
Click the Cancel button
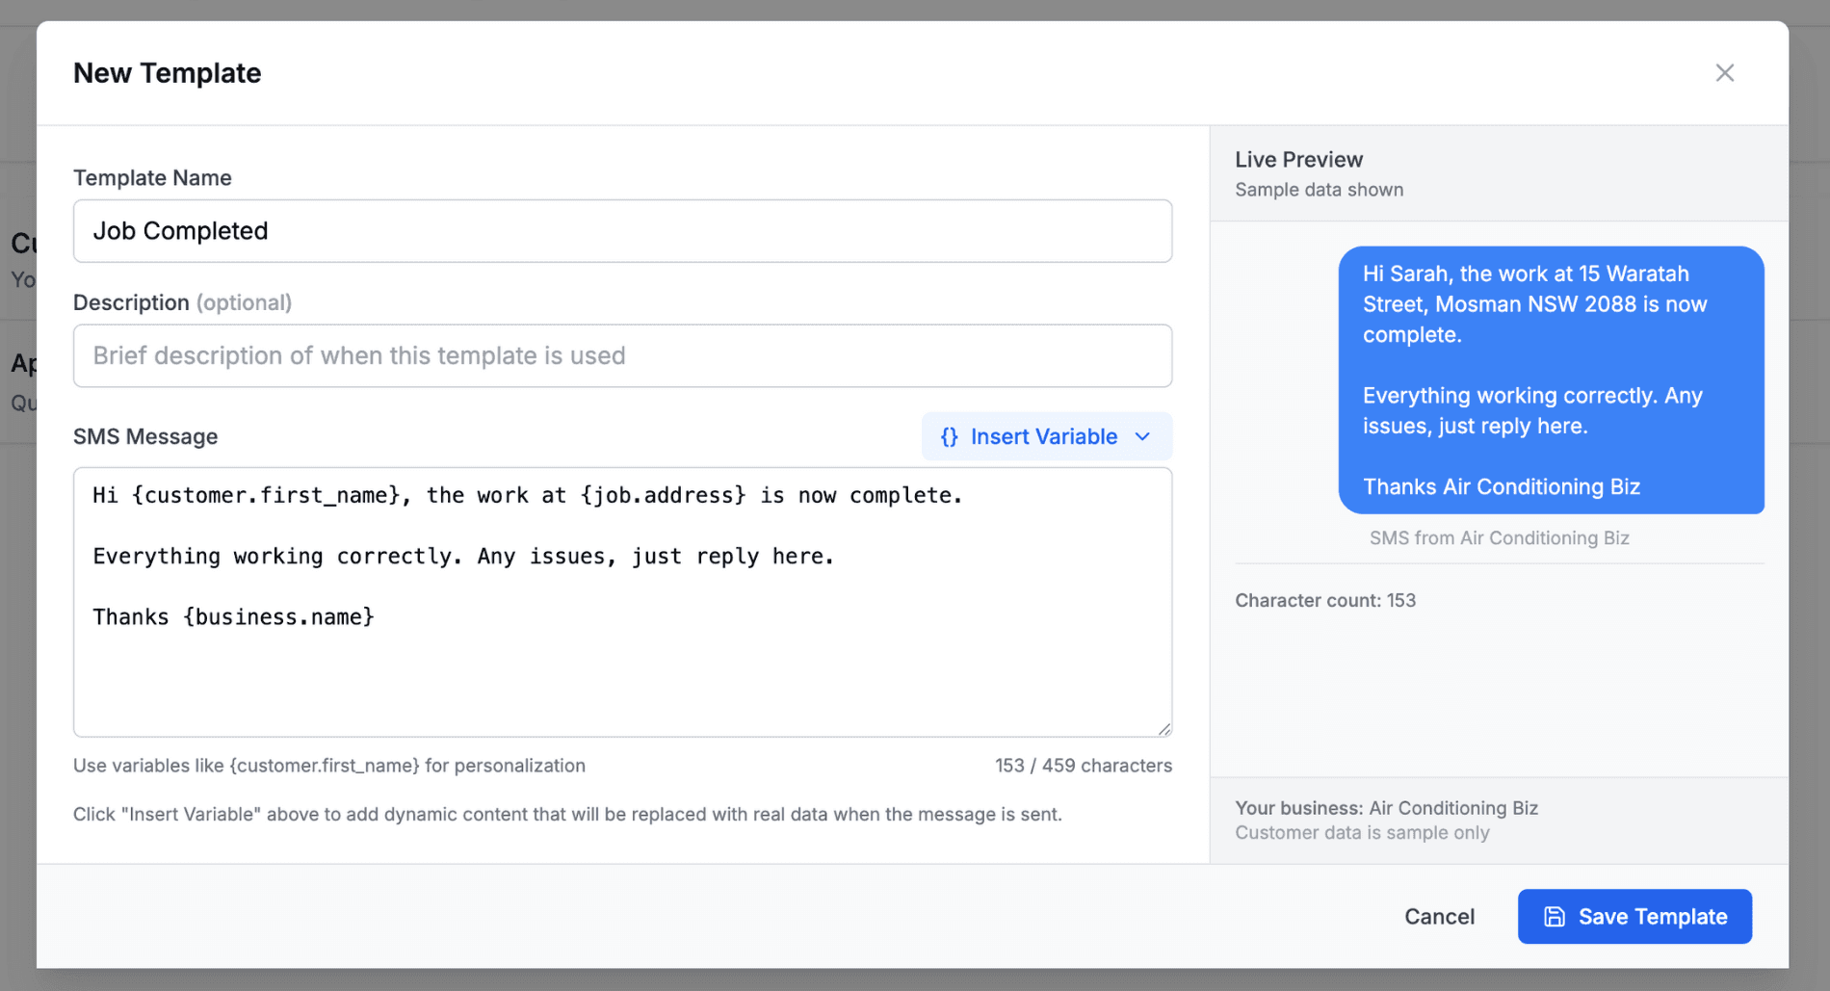pos(1439,916)
